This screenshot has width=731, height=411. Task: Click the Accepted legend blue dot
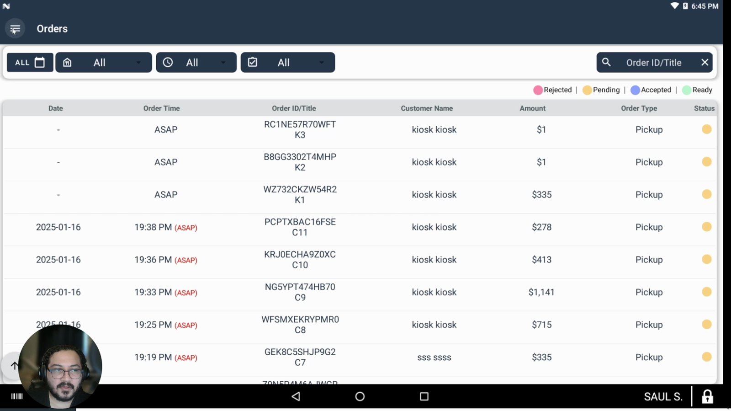click(x=635, y=90)
